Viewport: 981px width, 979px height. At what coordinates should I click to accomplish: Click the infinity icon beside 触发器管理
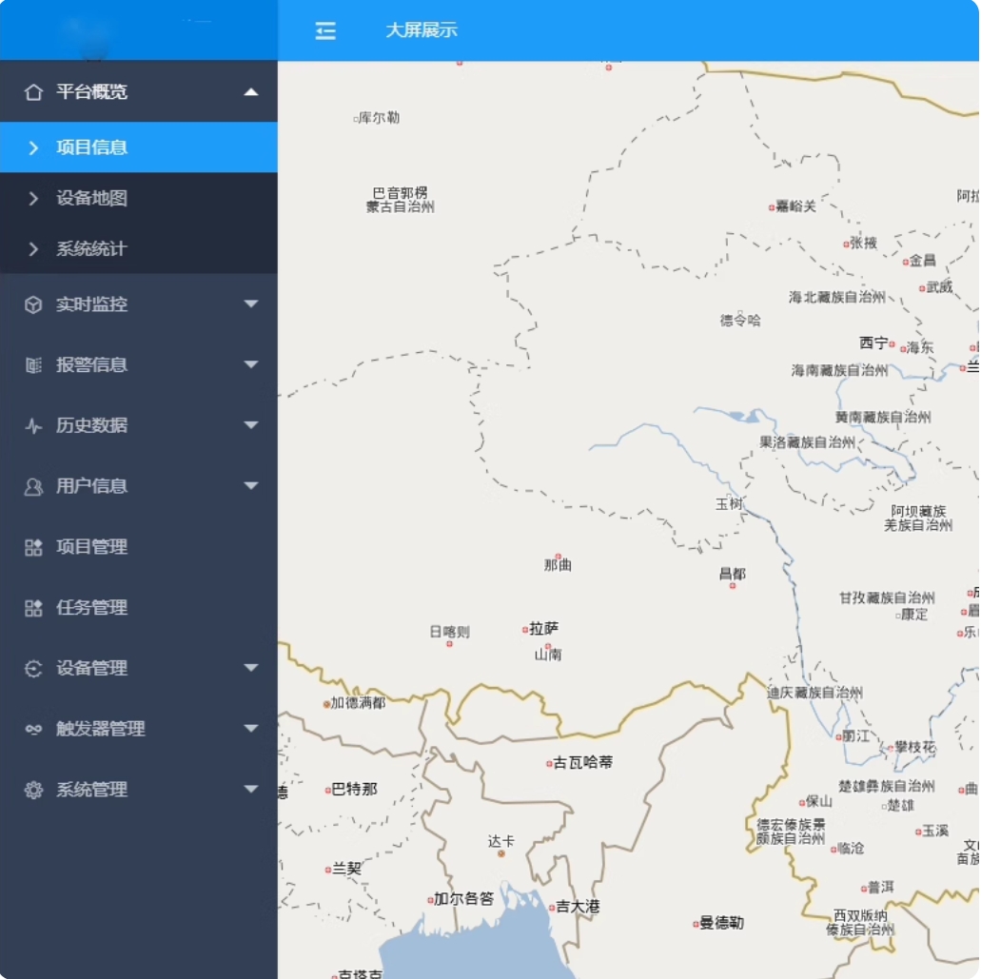pos(33,730)
